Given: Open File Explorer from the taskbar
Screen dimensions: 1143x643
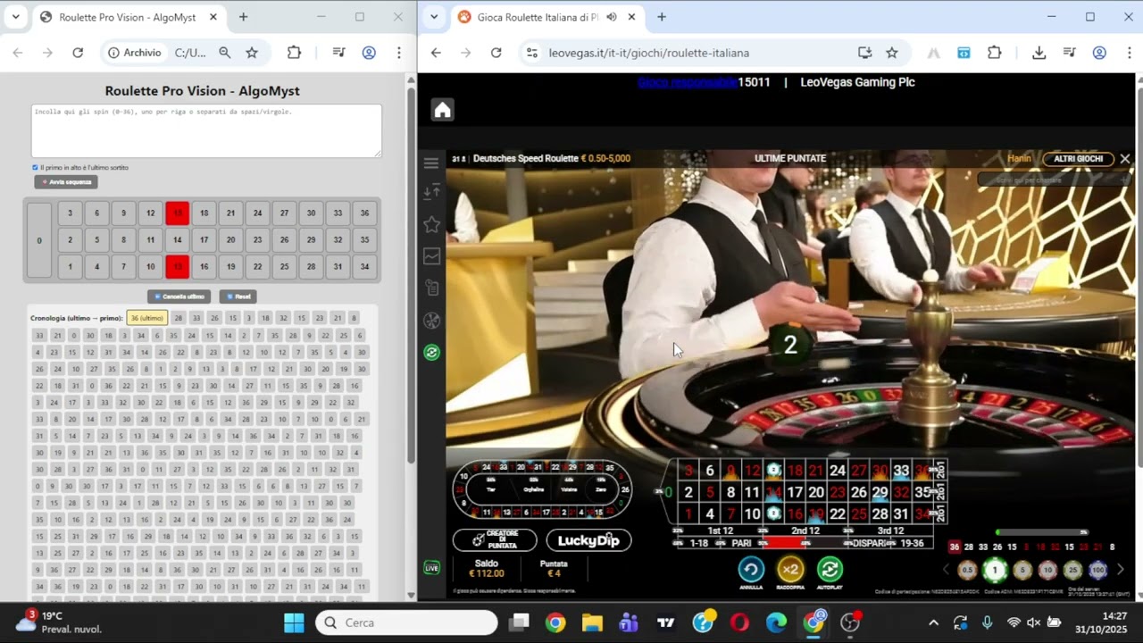Looking at the screenshot, I should (592, 622).
